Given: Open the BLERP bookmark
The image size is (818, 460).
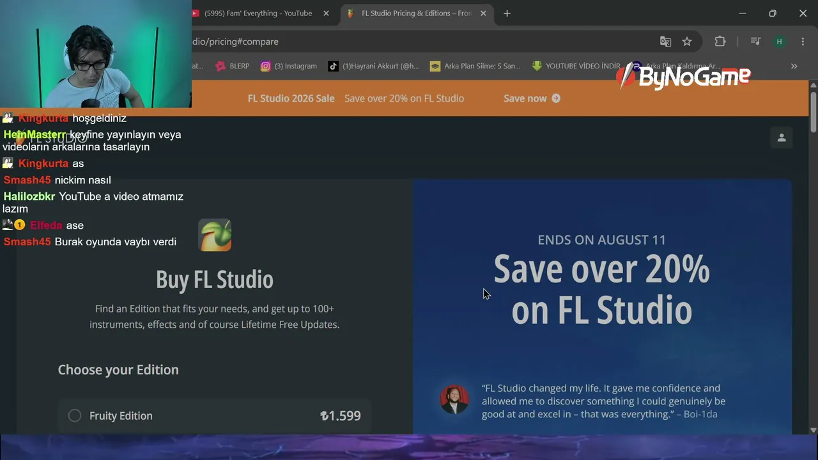Looking at the screenshot, I should (233, 66).
